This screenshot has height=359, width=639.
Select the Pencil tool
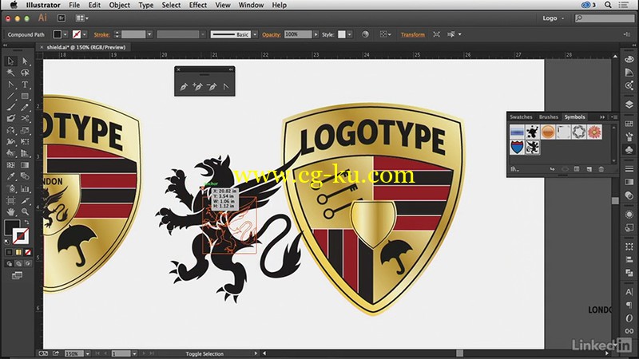25,108
